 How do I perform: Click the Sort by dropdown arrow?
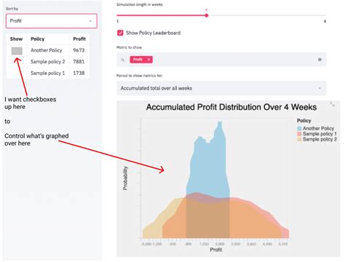click(x=90, y=21)
